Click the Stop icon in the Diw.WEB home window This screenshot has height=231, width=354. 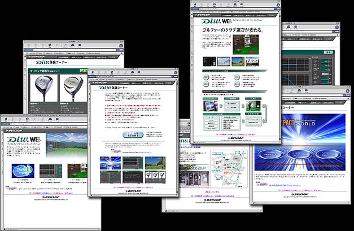20,119
